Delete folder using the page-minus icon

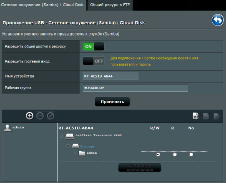click(x=206, y=116)
